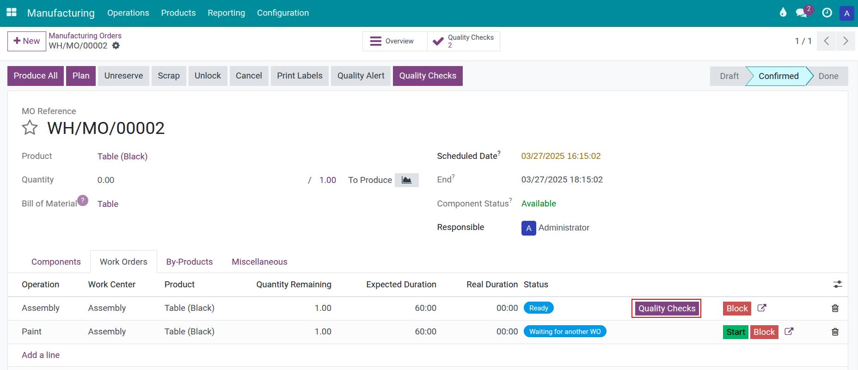Click the Plan button
The image size is (858, 370).
tap(81, 76)
